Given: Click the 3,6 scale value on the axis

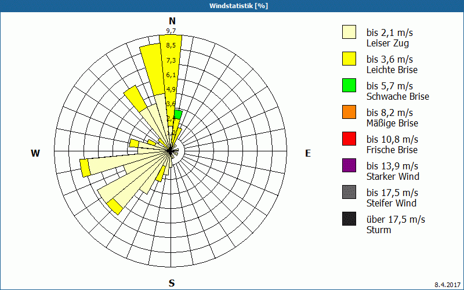Looking at the screenshot, I should pyautogui.click(x=171, y=104).
